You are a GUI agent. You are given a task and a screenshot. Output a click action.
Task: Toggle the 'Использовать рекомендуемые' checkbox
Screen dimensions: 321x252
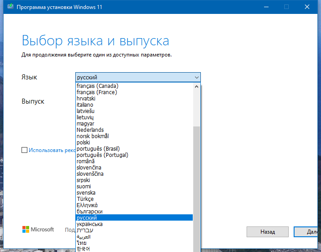(24, 150)
